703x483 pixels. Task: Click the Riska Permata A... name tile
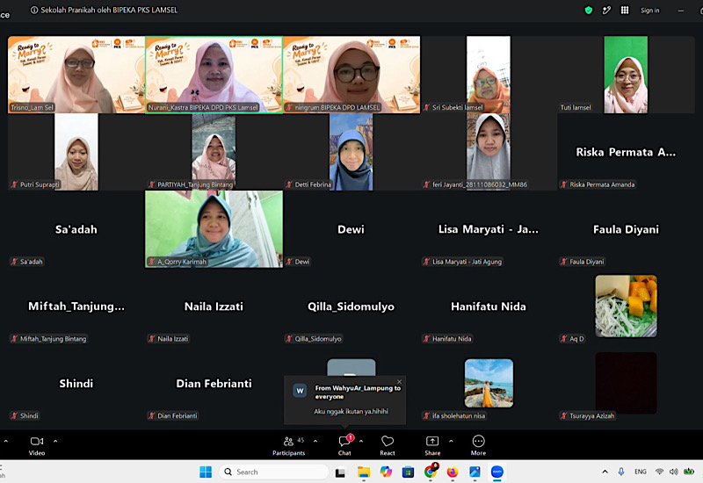(626, 152)
